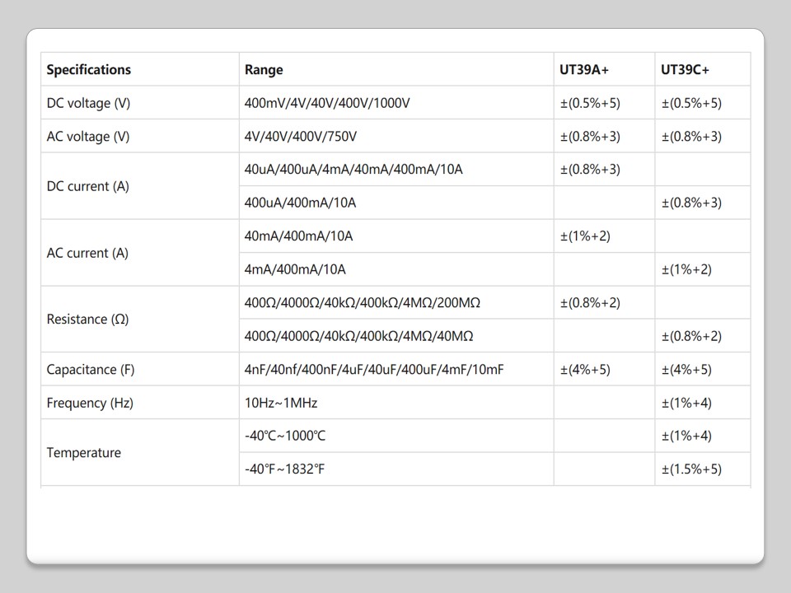The height and width of the screenshot is (593, 791).
Task: Select the UT39C+ column header
Action: coord(685,70)
